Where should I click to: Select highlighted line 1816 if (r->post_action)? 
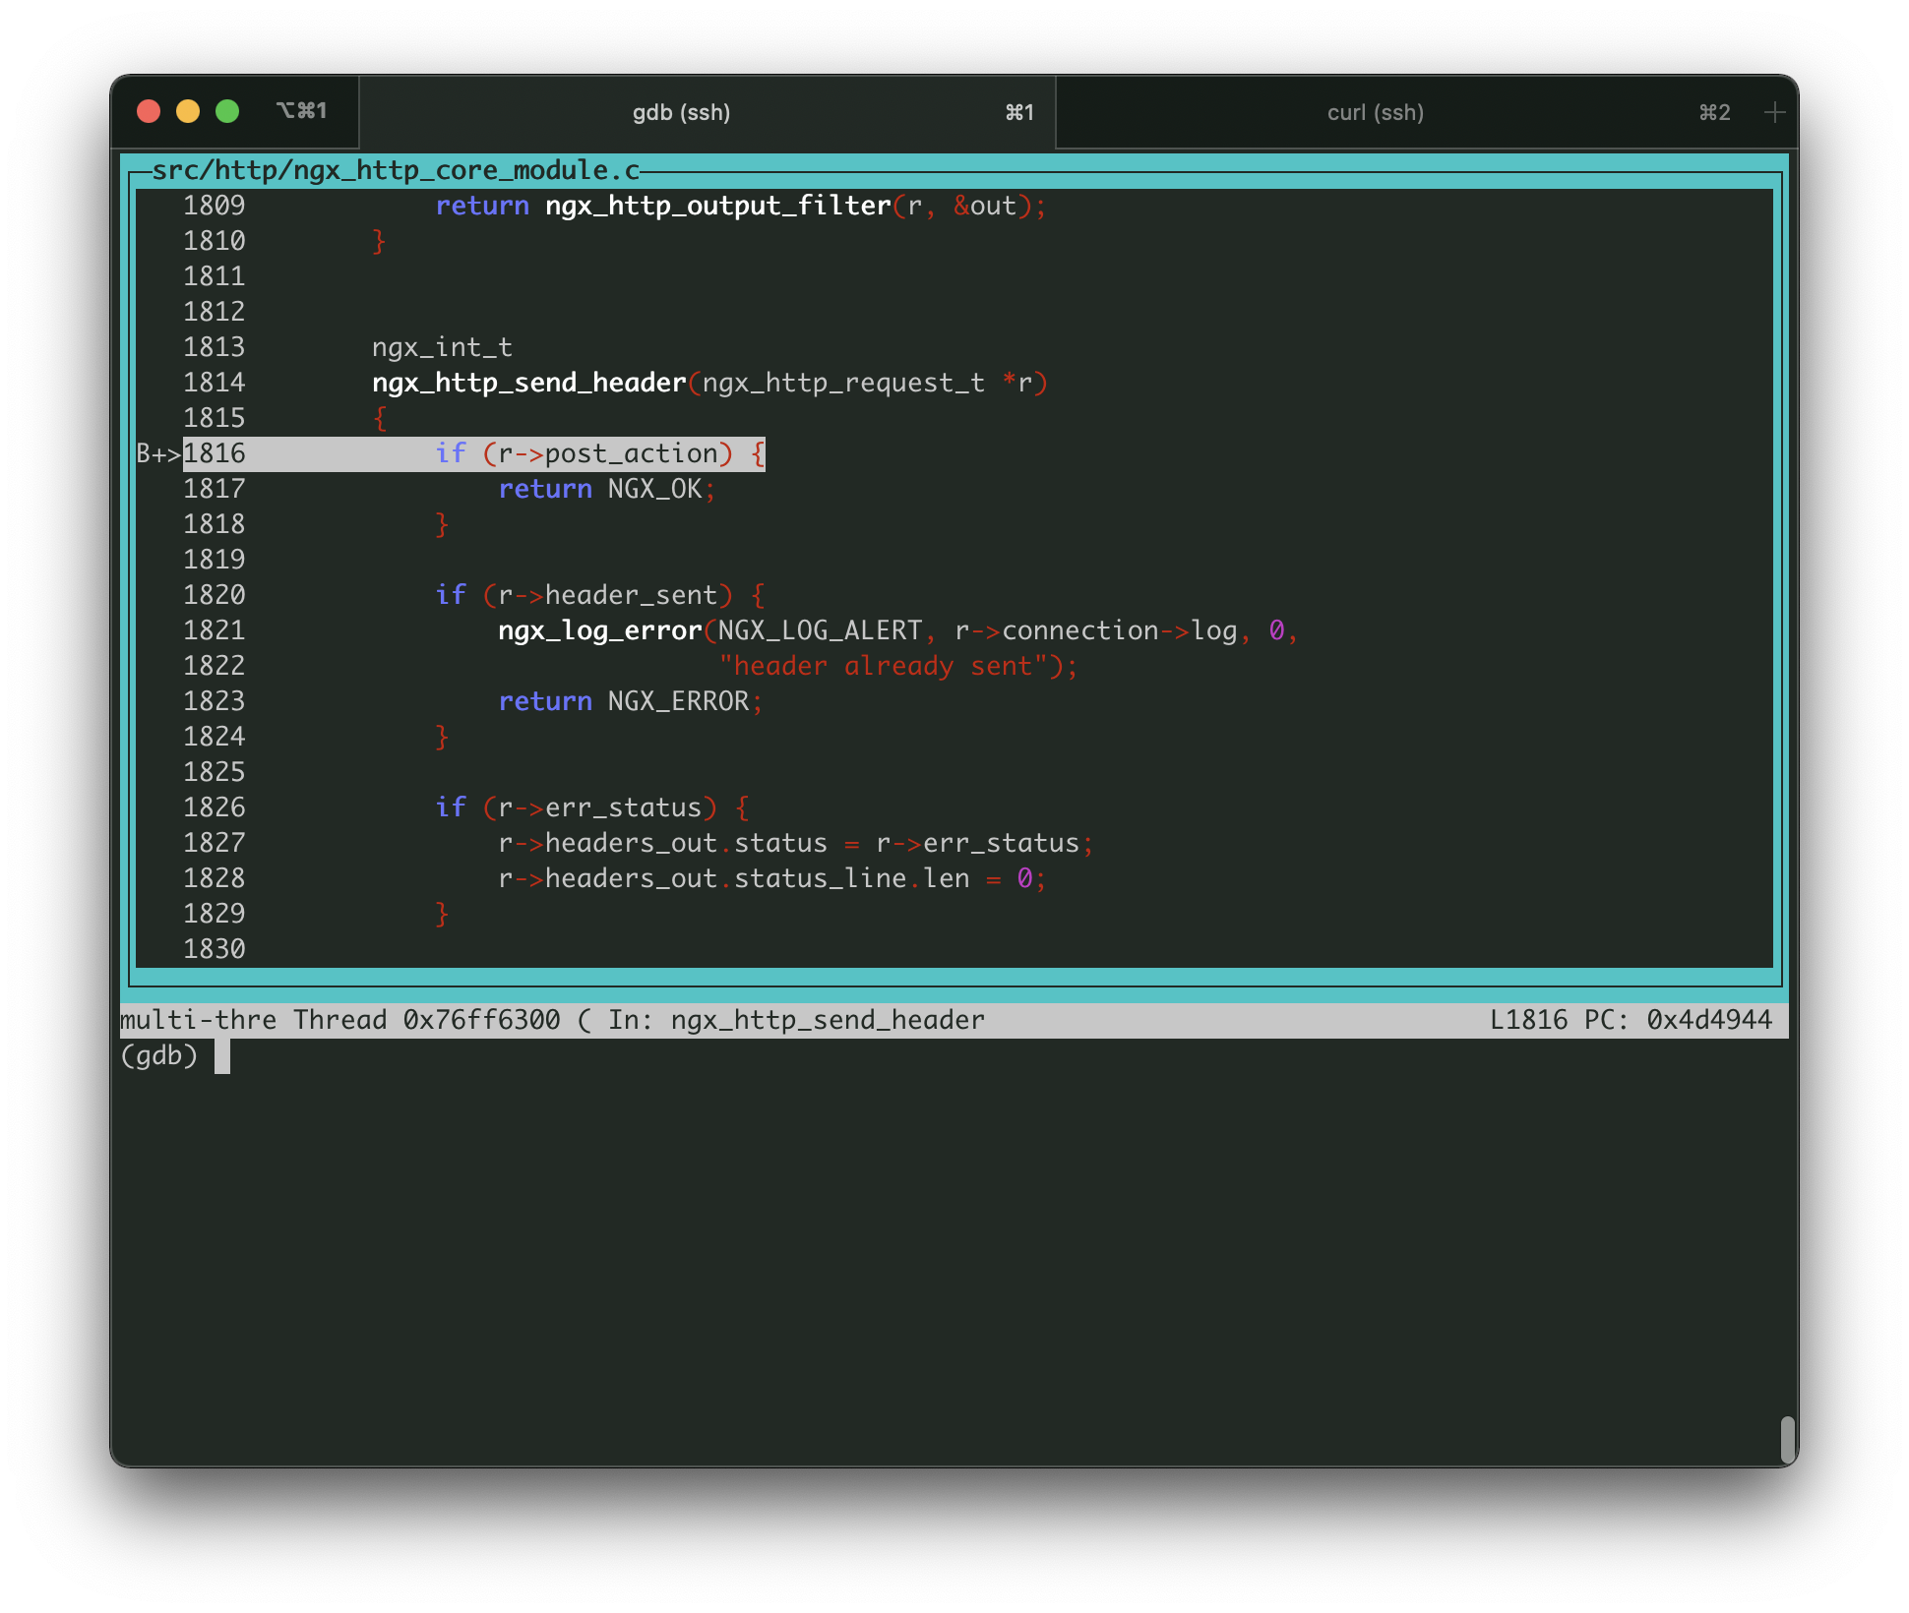[474, 453]
